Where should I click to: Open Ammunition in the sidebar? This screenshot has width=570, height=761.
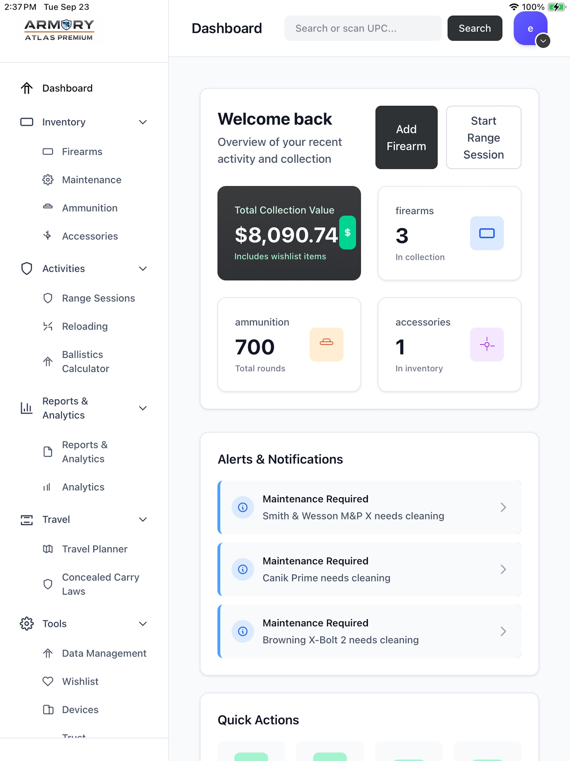(x=90, y=208)
